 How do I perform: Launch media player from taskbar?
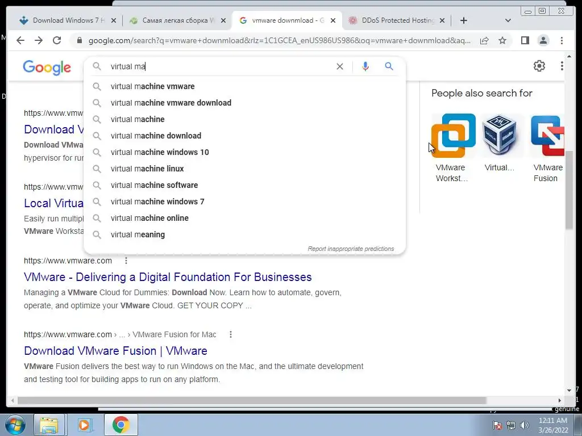pyautogui.click(x=84, y=425)
